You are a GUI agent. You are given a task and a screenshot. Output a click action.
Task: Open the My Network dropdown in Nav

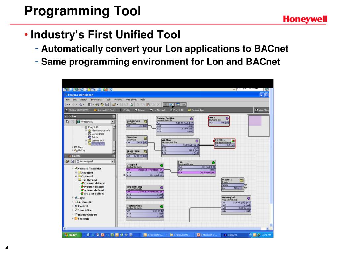113,122
